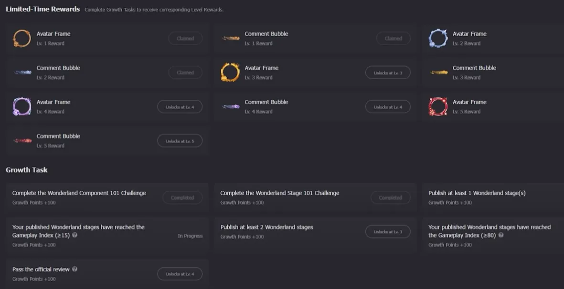Click question mark next to Pass the official review
This screenshot has width=564, height=289.
coord(74,269)
